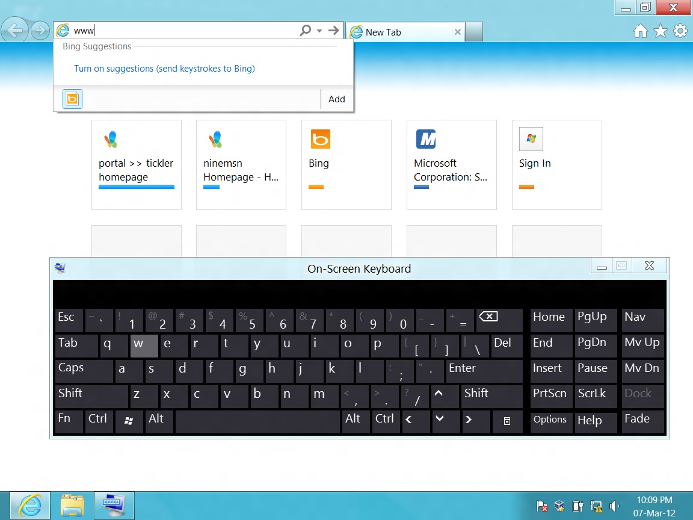Click the PgDn key
693x520 pixels.
tap(596, 346)
